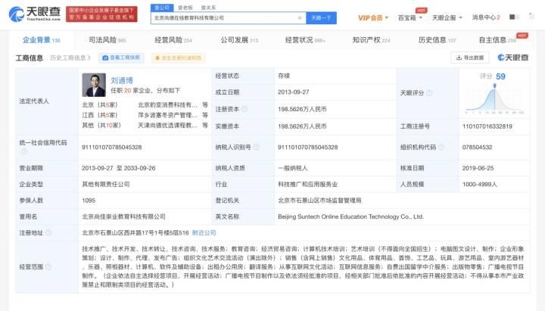This screenshot has height=311, width=545.
Task: Click 工商注册号 value 110107016332819
Action: point(487,126)
